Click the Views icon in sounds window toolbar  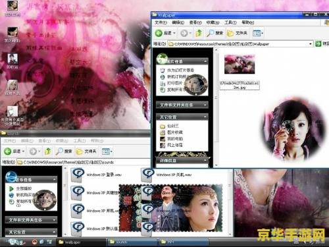tap(106, 151)
